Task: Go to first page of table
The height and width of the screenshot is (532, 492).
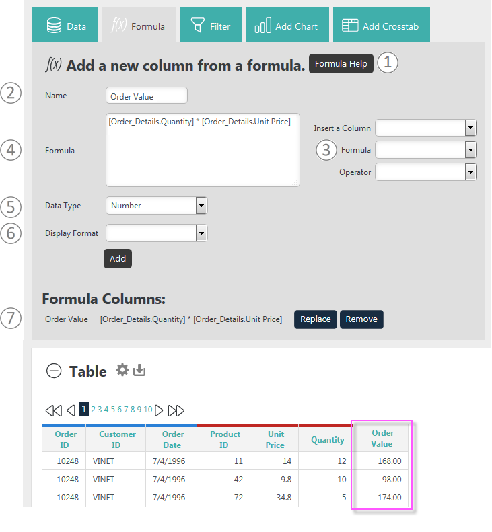Action: [54, 410]
